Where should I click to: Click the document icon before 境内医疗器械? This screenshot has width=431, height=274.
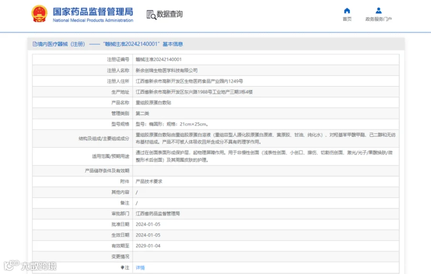[x=34, y=44]
